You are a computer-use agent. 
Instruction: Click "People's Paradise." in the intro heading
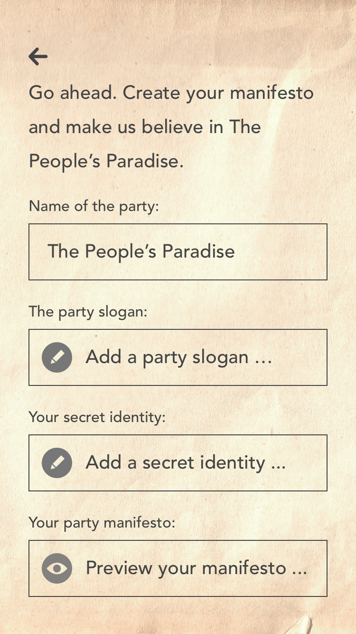tap(106, 162)
